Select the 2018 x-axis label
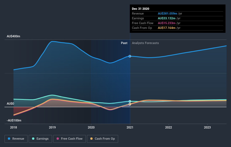 tap(14, 127)
